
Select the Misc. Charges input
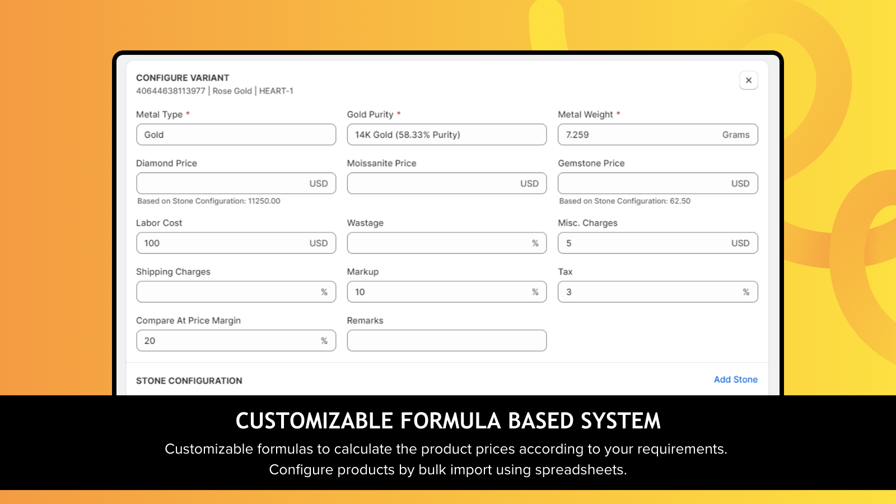click(x=644, y=243)
